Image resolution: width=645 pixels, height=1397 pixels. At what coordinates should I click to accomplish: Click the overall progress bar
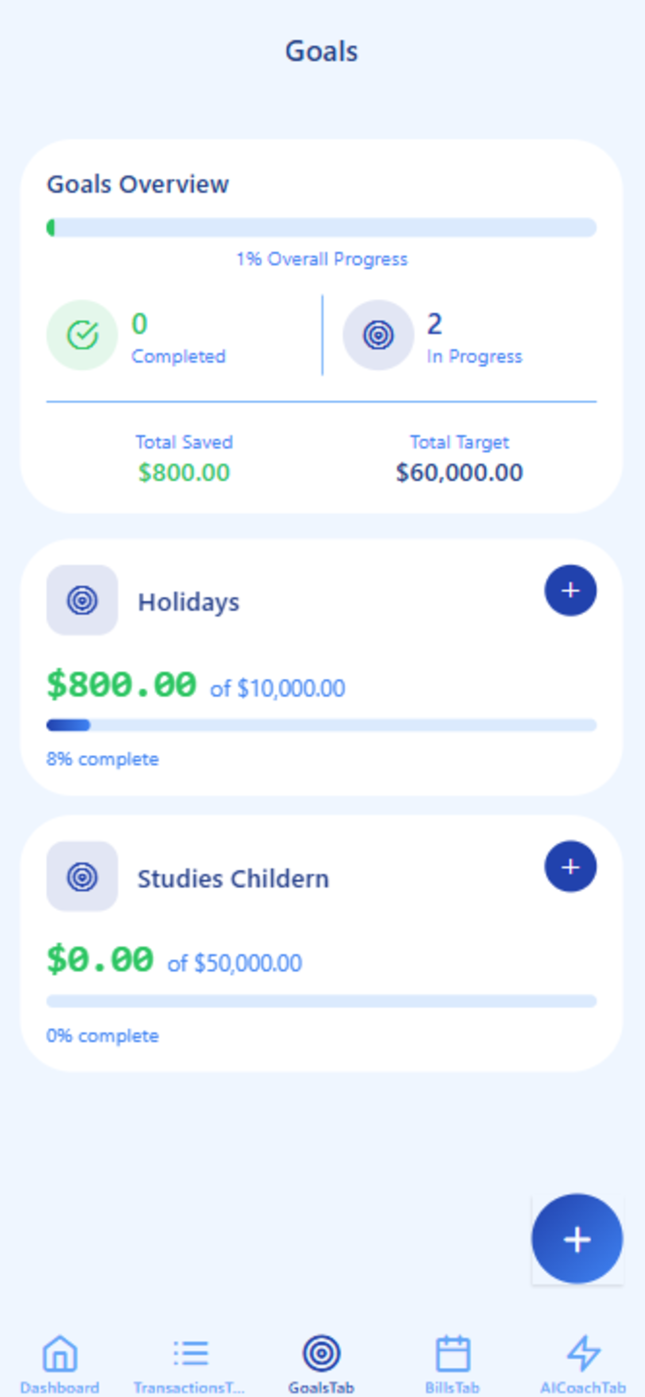[321, 227]
